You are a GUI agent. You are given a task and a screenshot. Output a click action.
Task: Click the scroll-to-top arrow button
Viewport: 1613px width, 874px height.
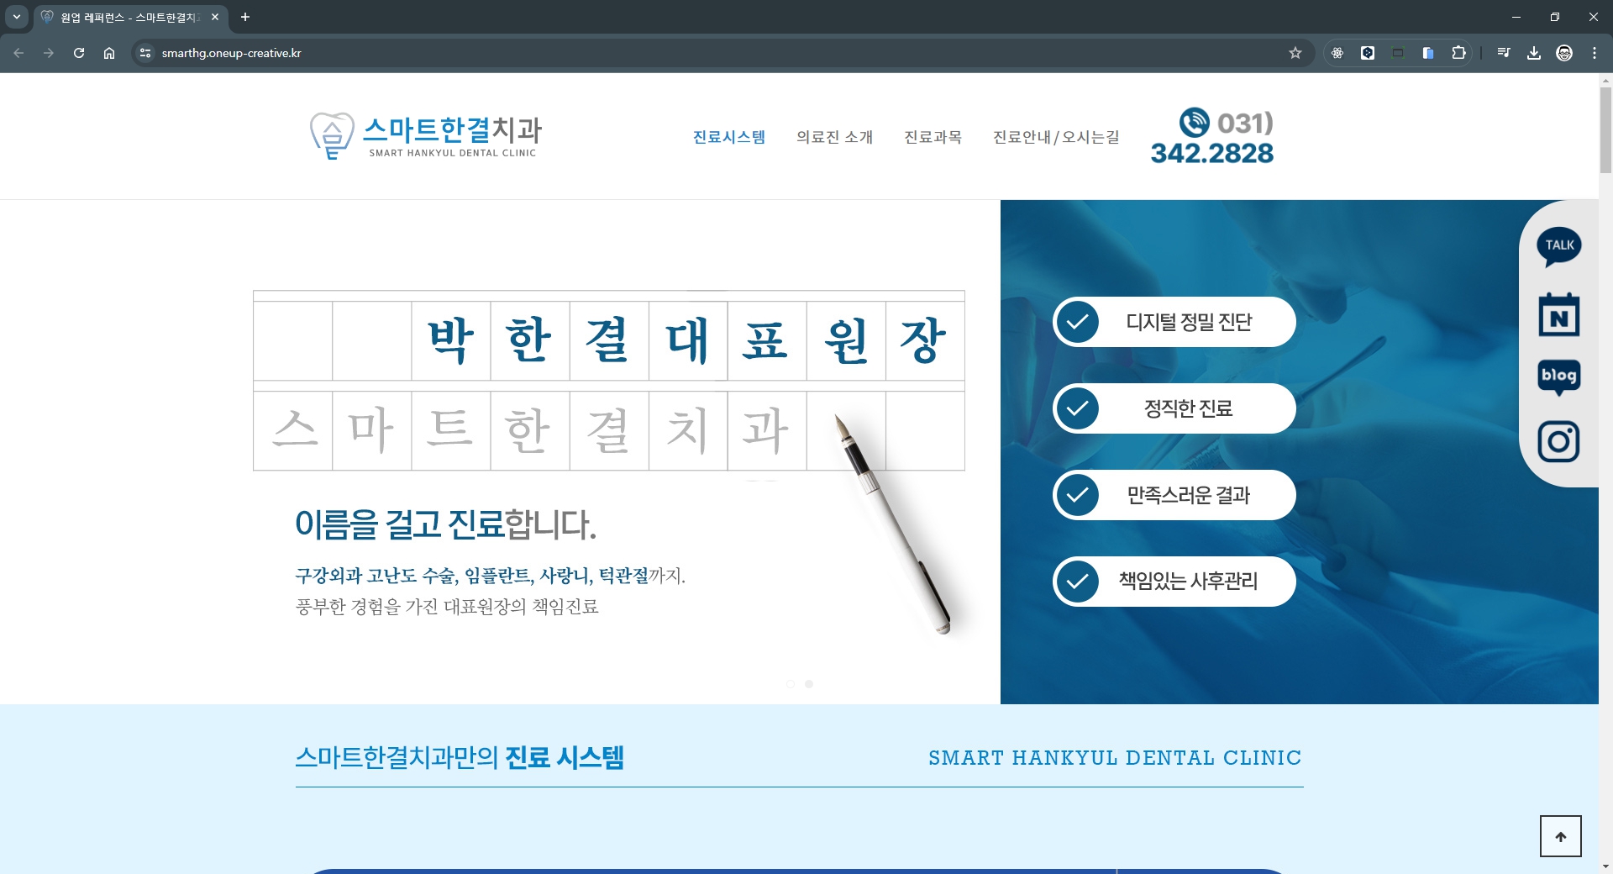tap(1560, 836)
